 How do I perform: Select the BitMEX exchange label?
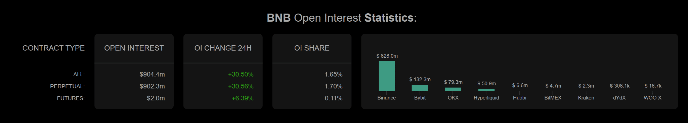553,98
